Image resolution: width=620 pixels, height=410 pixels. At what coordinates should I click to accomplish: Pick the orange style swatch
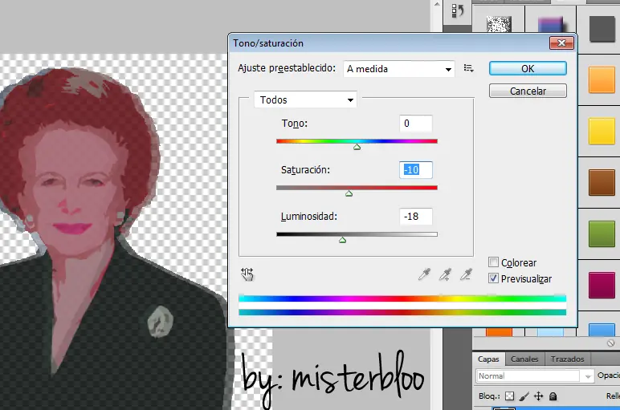pos(602,79)
